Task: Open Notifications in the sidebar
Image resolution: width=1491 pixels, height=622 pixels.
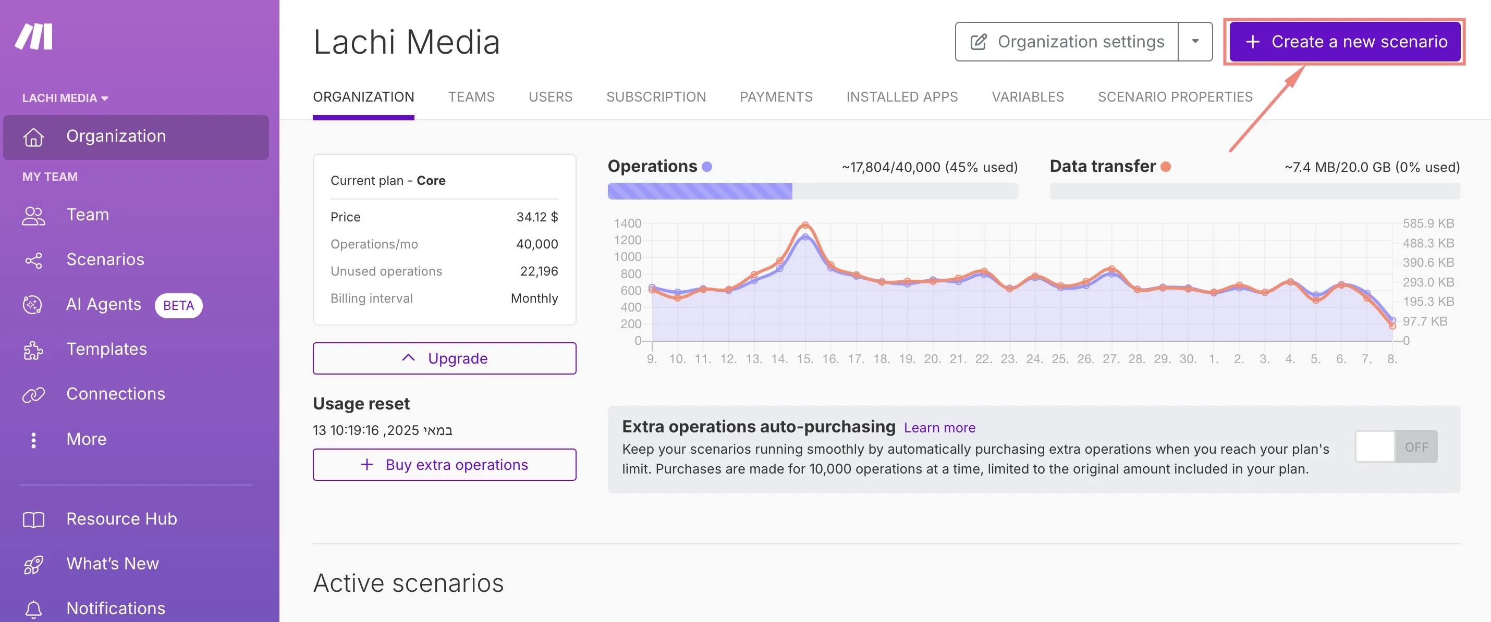Action: click(136, 608)
